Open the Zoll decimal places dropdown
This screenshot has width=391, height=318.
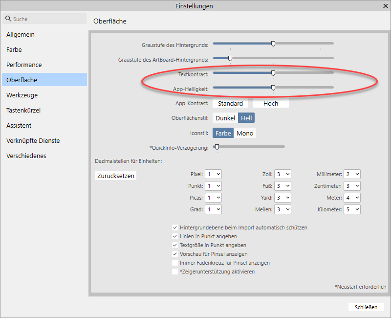click(282, 174)
